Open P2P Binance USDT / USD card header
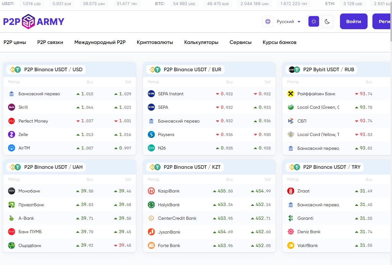 [46, 70]
